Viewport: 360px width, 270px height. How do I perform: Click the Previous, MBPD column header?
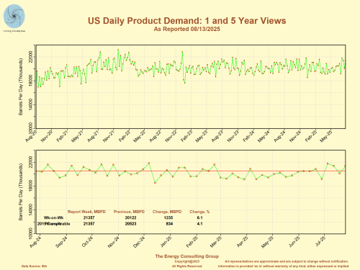[129, 212]
